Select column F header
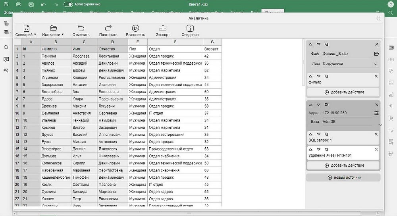This screenshot has height=216, width=397. tap(175, 42)
